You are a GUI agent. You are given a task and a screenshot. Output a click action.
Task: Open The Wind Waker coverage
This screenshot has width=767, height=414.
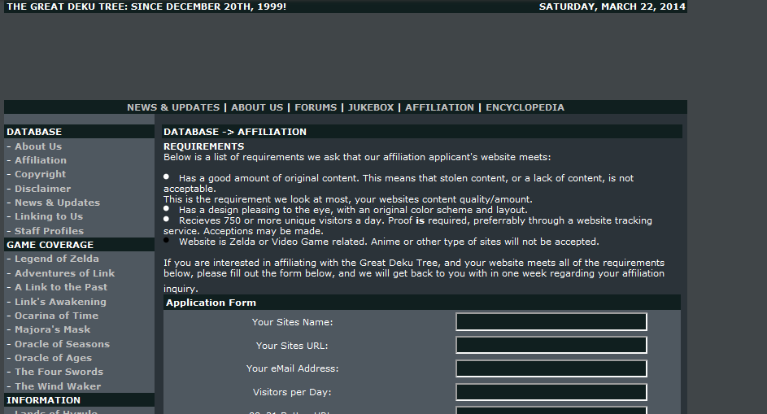click(58, 386)
